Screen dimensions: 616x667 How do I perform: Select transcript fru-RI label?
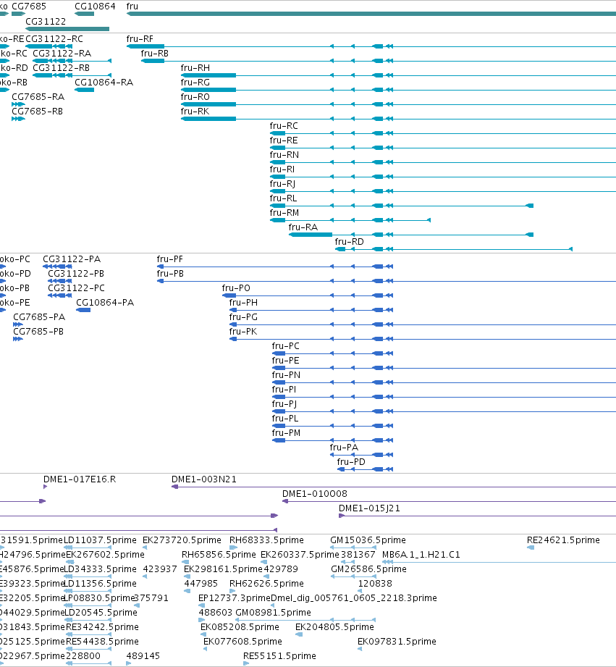point(282,169)
